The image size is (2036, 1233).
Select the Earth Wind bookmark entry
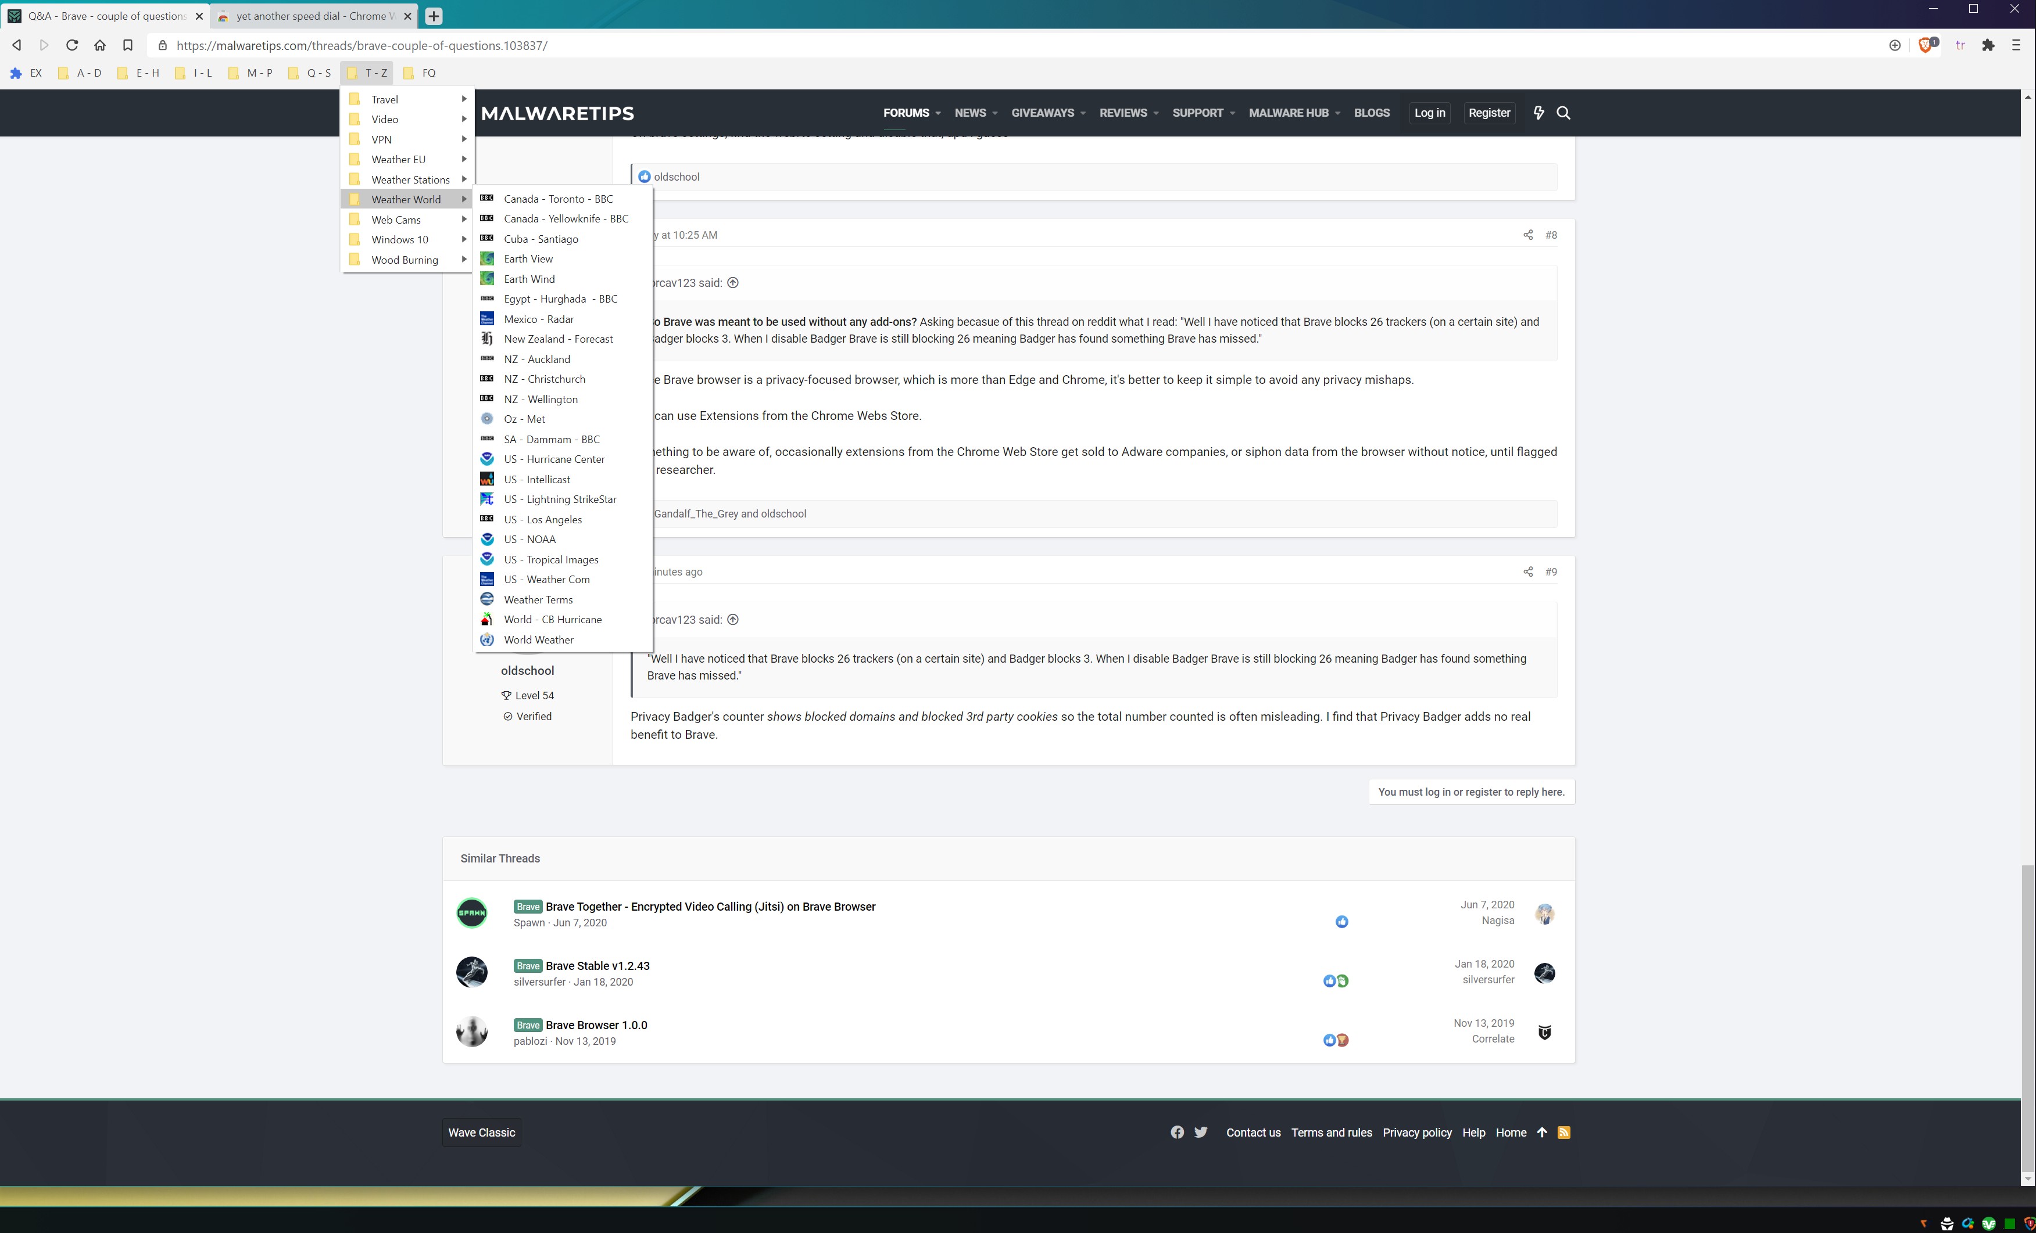[x=529, y=279]
